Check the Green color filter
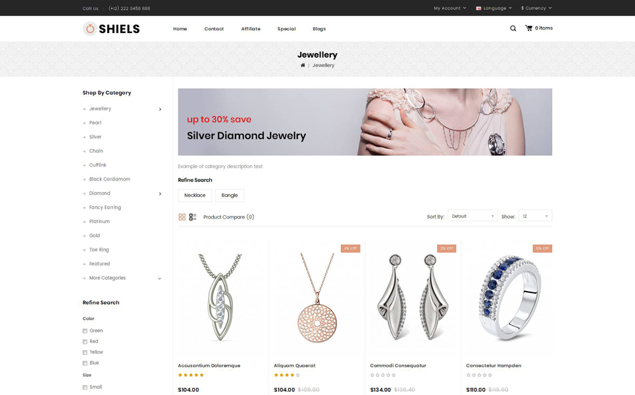The width and height of the screenshot is (635, 395). pos(85,331)
